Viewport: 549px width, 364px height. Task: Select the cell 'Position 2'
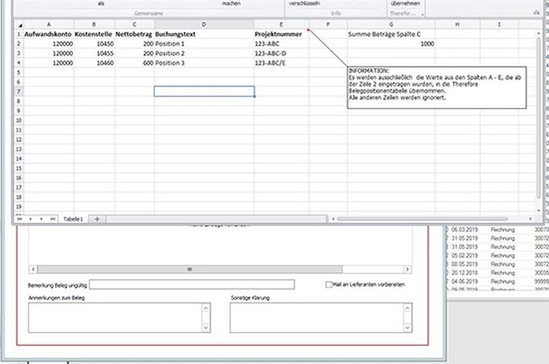click(204, 54)
